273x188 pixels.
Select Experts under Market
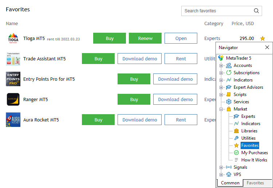point(248,116)
